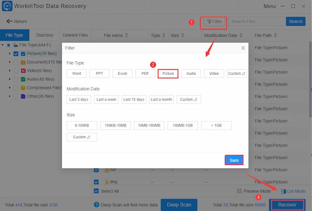This screenshot has width=312, height=211.
Task: Toggle the File Type root checkbox
Action: (8, 45)
